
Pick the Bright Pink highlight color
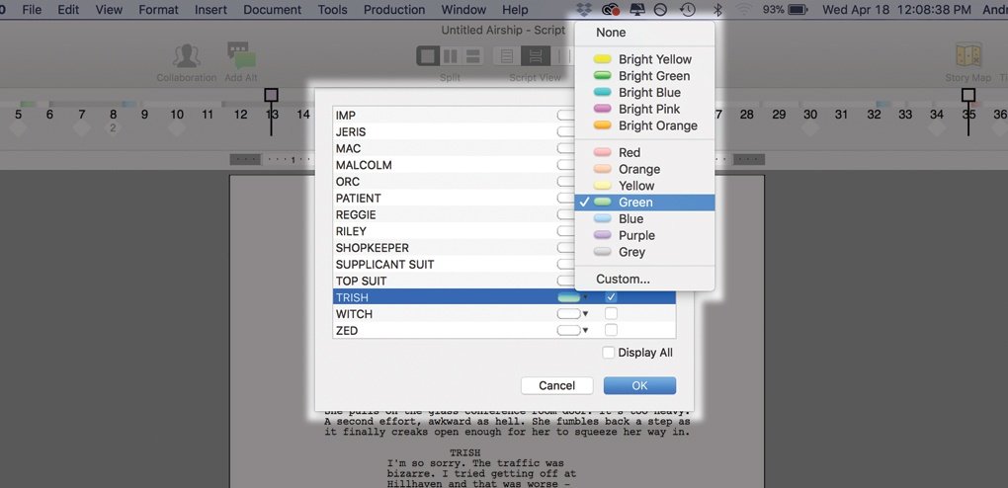coord(648,109)
